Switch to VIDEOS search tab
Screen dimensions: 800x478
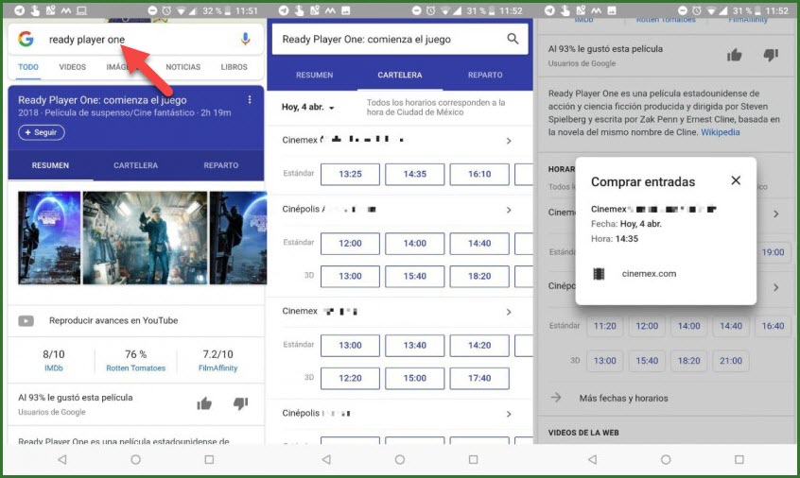[72, 67]
